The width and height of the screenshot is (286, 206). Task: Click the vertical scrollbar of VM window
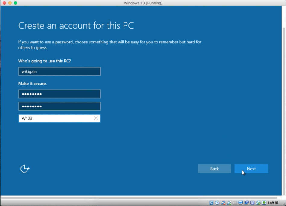(x=284, y=111)
